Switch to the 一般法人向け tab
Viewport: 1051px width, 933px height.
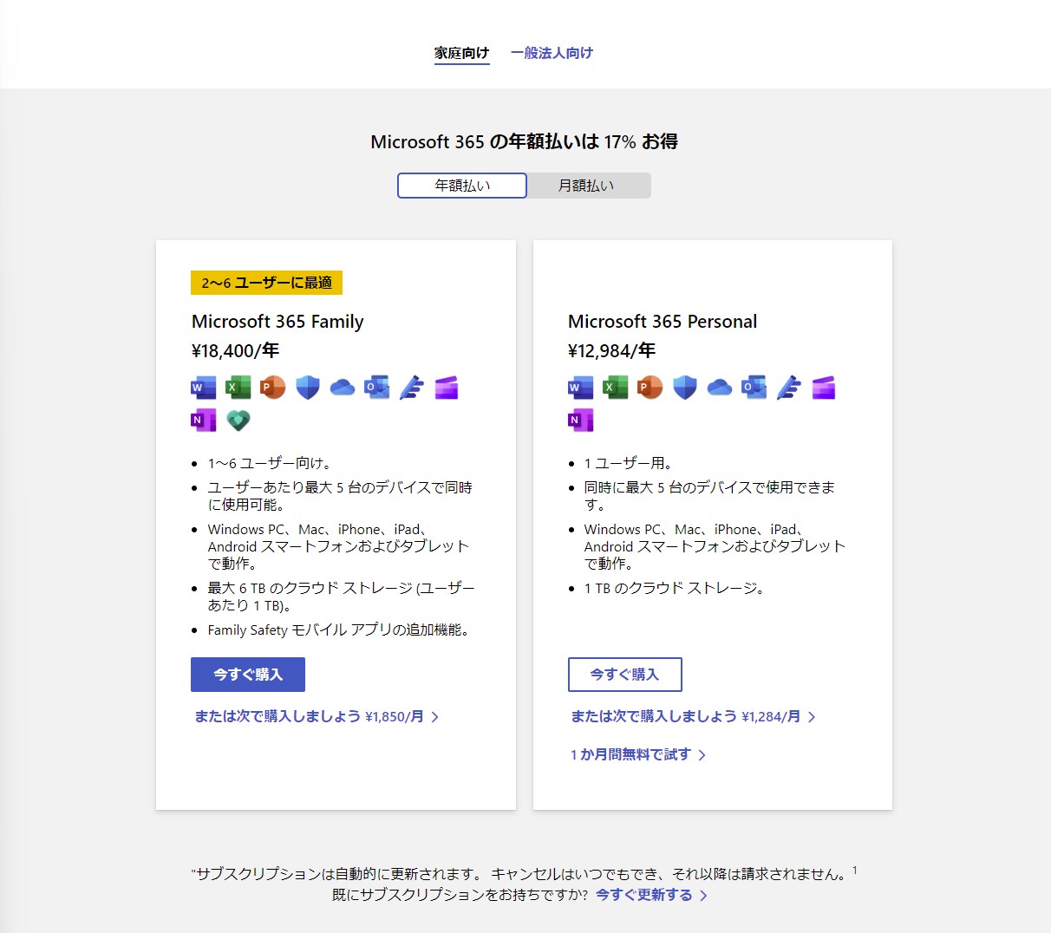552,53
